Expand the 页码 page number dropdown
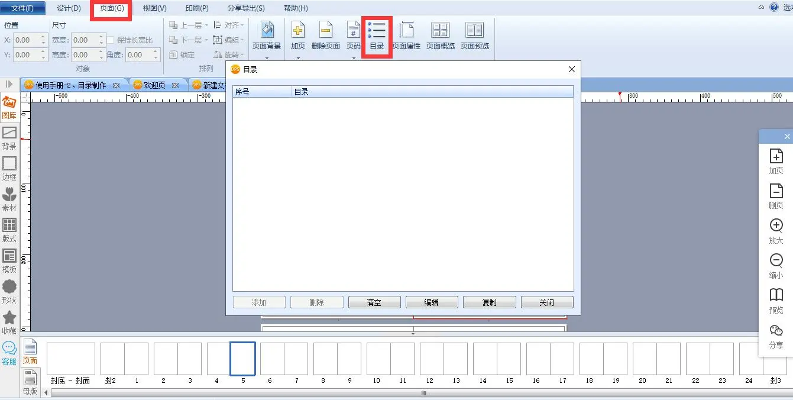Screen dimensions: 793x400 pyautogui.click(x=354, y=58)
